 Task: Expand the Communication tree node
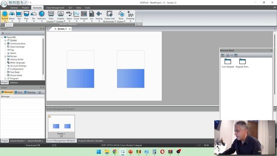5,44
